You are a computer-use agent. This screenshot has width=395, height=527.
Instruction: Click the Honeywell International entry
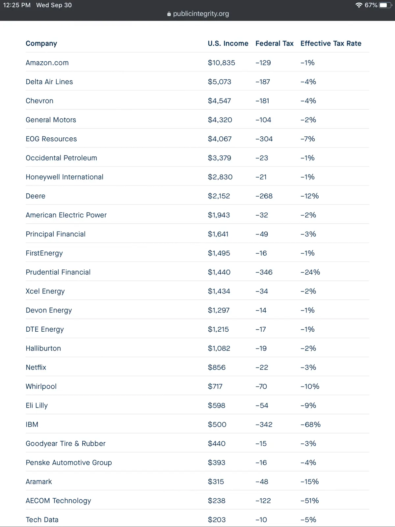pyautogui.click(x=65, y=177)
